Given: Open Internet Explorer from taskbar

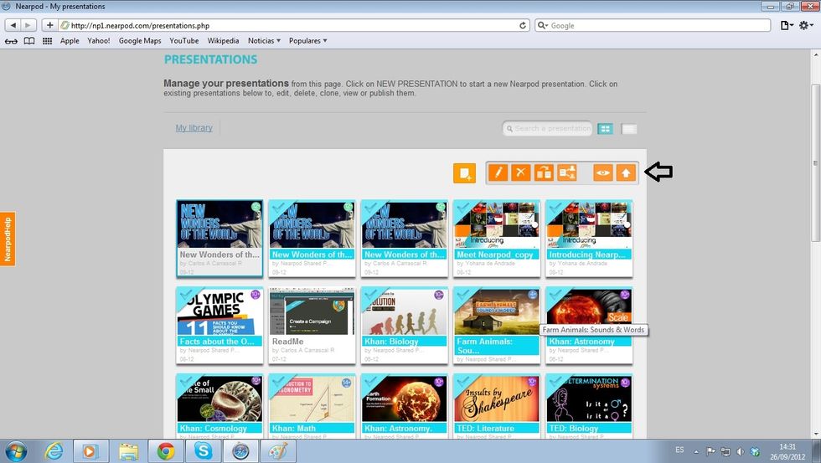Looking at the screenshot, I should (54, 450).
